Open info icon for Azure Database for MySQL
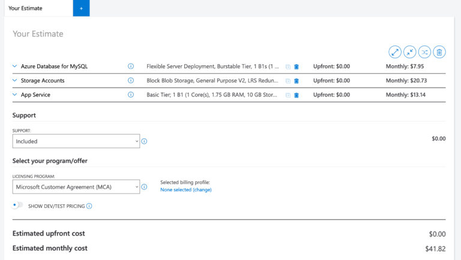 click(131, 66)
